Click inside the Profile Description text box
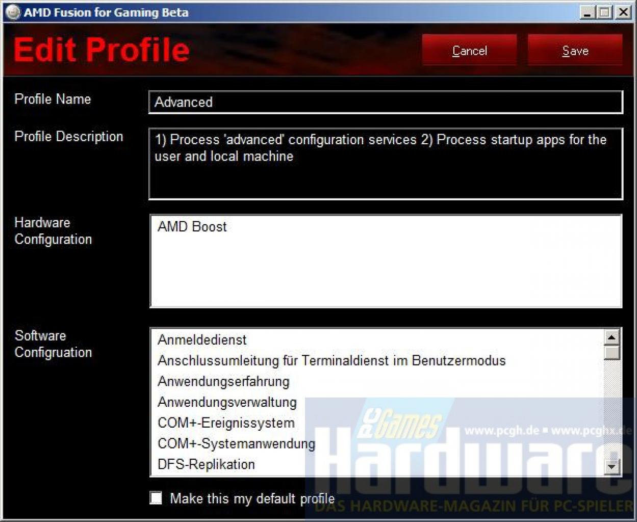This screenshot has width=637, height=522. coord(386,164)
